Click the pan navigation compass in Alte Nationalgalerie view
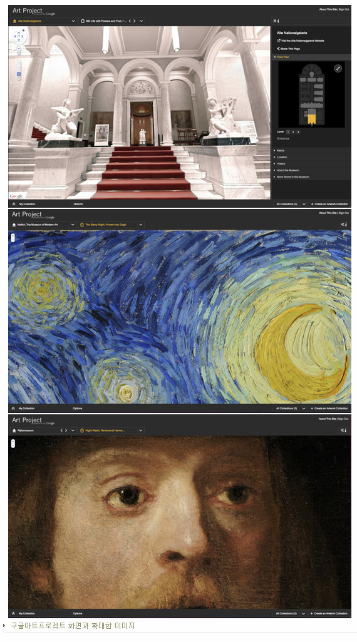The width and height of the screenshot is (357, 642). tap(19, 36)
